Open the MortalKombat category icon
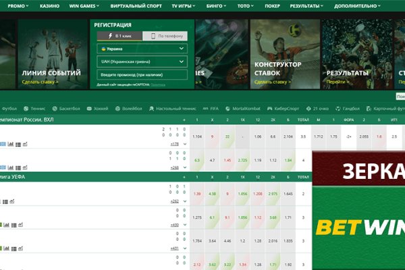This screenshot has height=270, width=405. tap(227, 108)
